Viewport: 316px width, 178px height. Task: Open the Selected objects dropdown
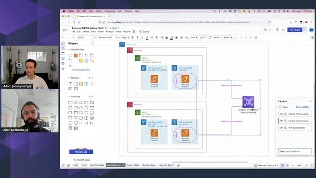[x=266, y=165]
